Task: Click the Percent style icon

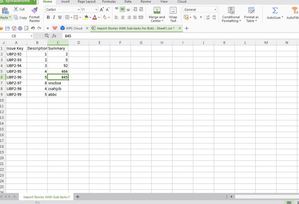Action: (x=195, y=17)
